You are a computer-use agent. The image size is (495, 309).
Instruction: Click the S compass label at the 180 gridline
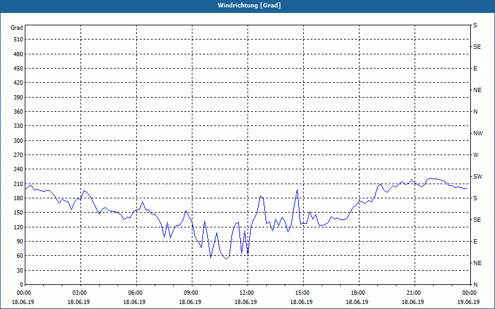pyautogui.click(x=475, y=198)
